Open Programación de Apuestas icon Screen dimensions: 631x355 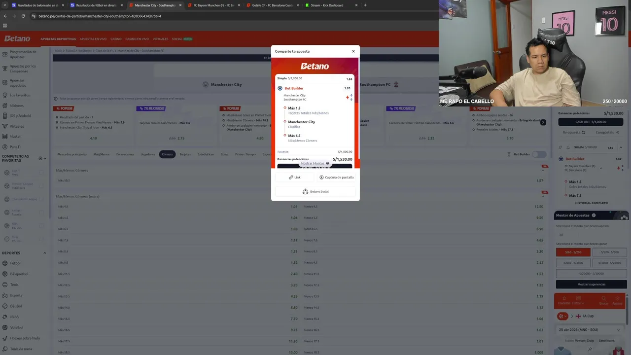click(x=5, y=54)
